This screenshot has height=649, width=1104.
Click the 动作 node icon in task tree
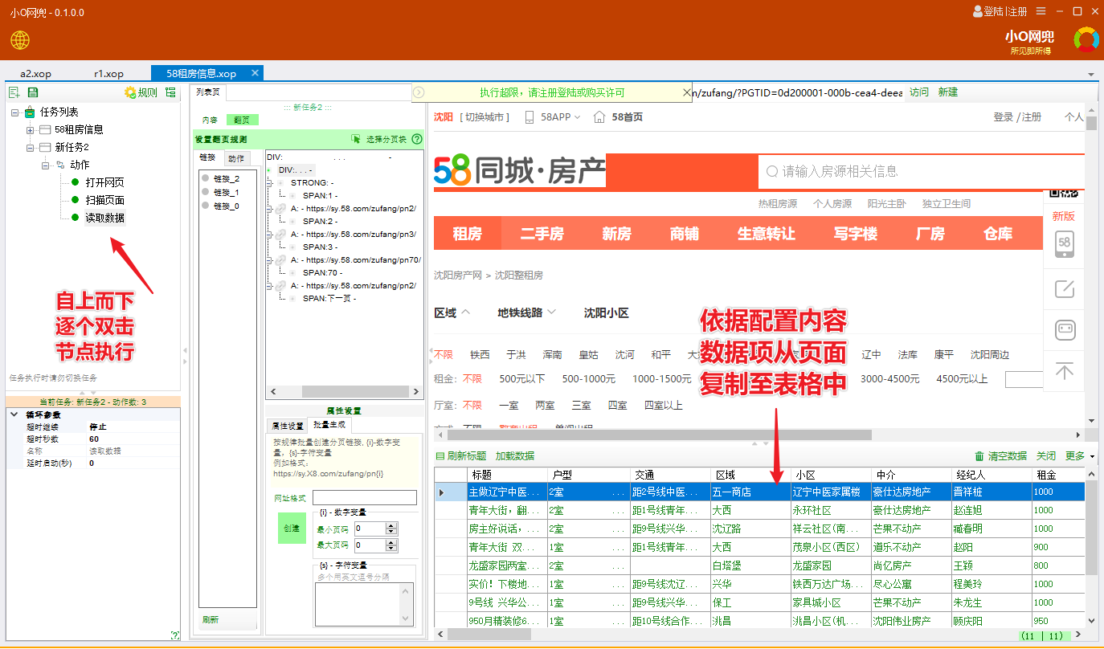coord(59,165)
